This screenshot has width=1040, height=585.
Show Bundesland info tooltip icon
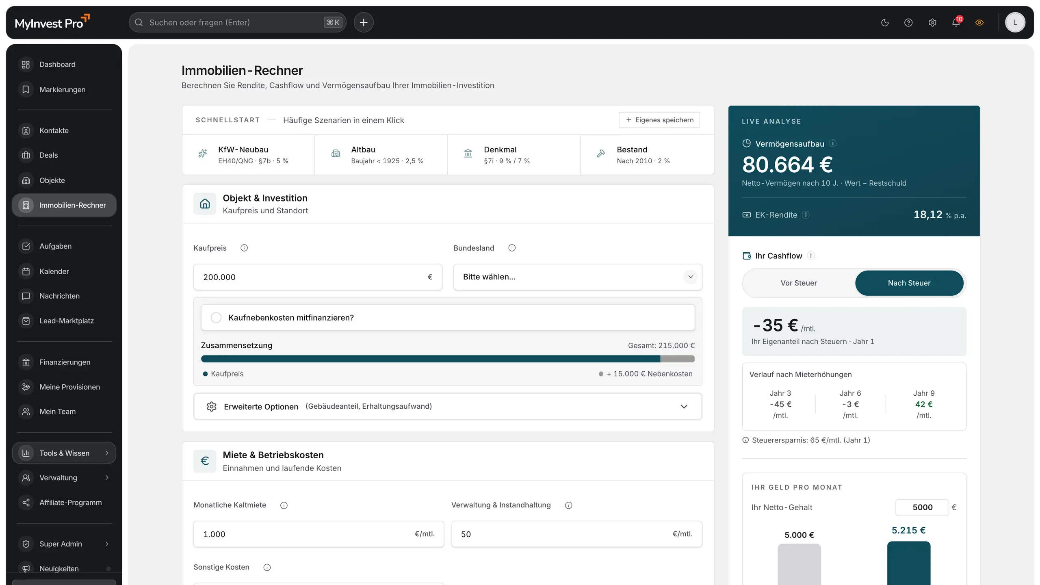pos(512,248)
